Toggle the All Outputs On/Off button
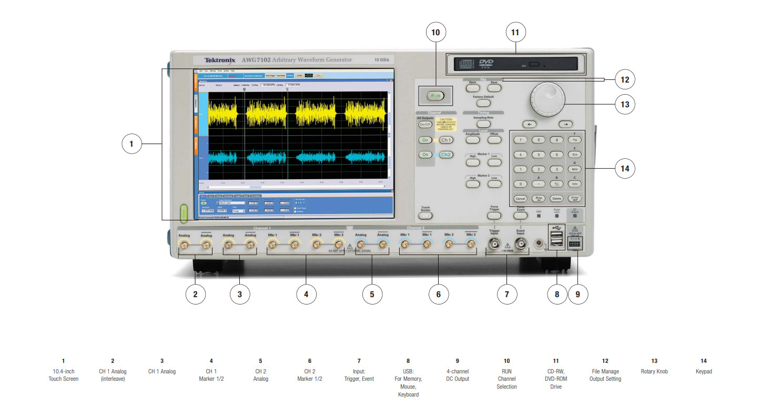This screenshot has width=760, height=406. point(425,125)
